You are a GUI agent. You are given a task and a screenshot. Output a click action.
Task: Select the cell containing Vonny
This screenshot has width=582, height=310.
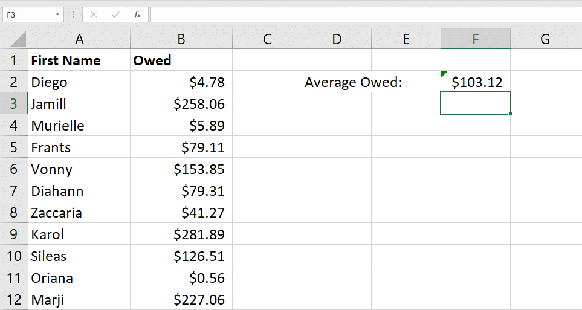click(x=79, y=169)
